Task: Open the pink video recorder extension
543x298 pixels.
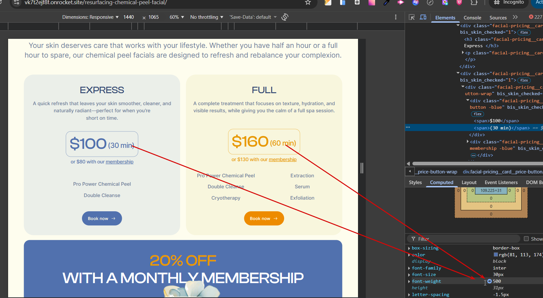Action: tap(401, 2)
